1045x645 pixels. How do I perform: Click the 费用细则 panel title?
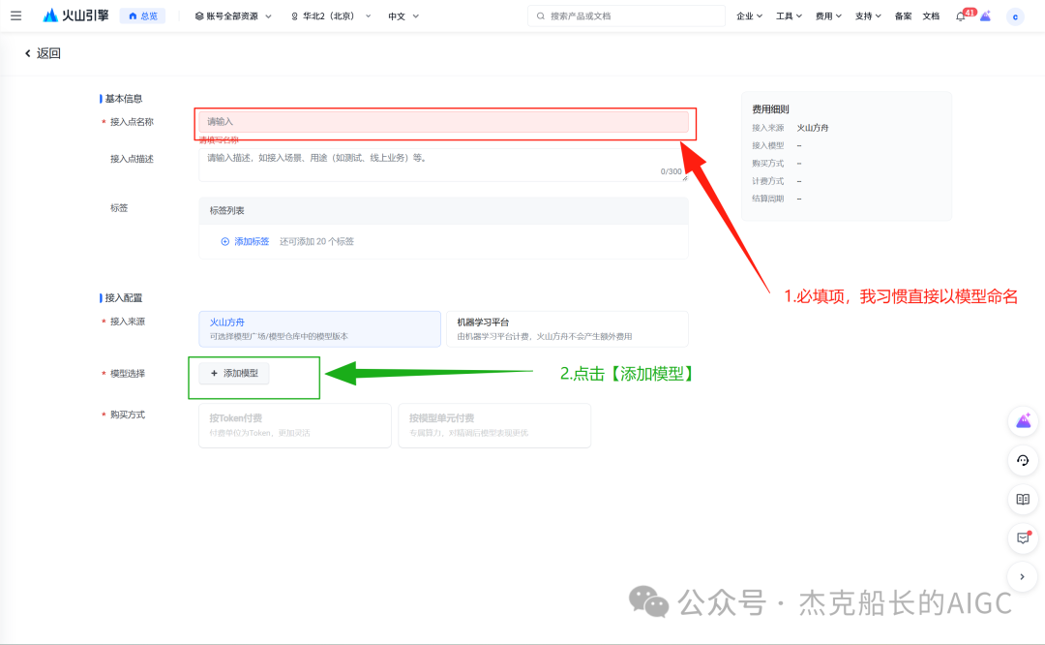coord(770,109)
